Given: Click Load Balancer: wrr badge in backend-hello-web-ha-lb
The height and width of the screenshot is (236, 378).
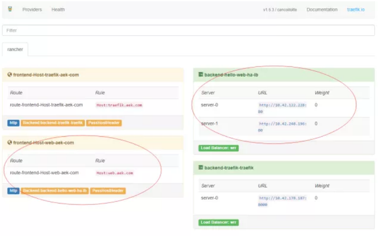Looking at the screenshot, I should point(218,148).
